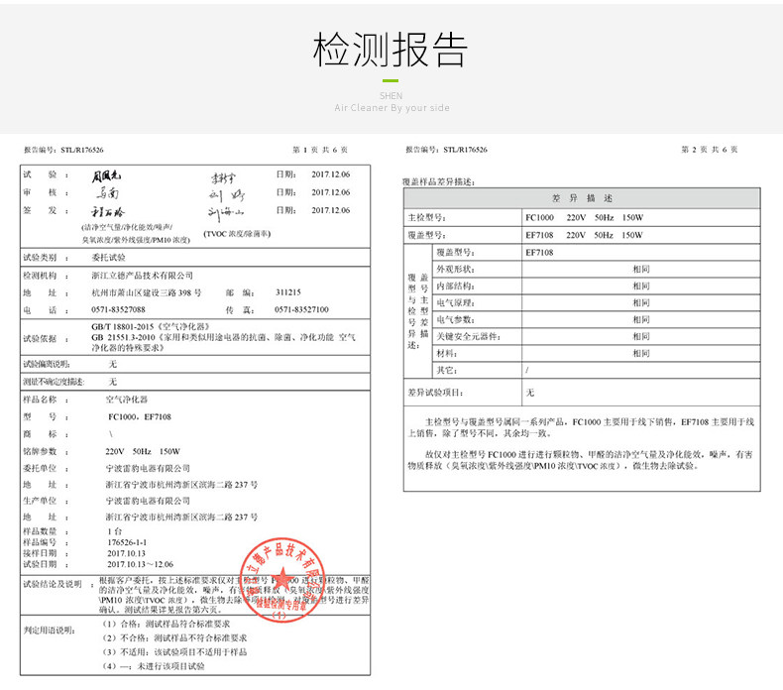Click 'EF7108 220V 50Hz 150W' in 覆盖型号 row
The width and height of the screenshot is (783, 690).
[584, 235]
